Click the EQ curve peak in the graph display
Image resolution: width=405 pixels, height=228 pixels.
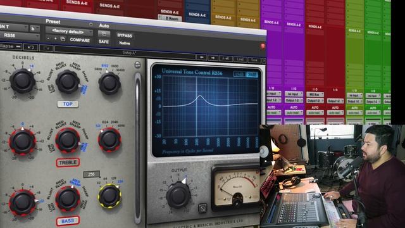pyautogui.click(x=200, y=96)
